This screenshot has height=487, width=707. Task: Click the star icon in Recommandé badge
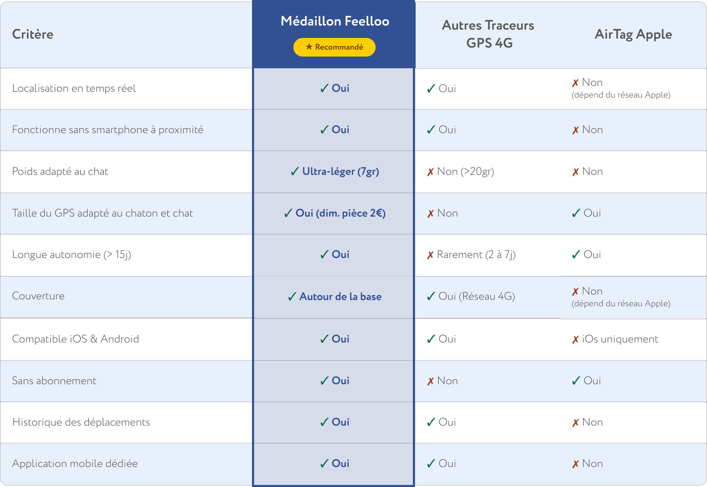(309, 47)
